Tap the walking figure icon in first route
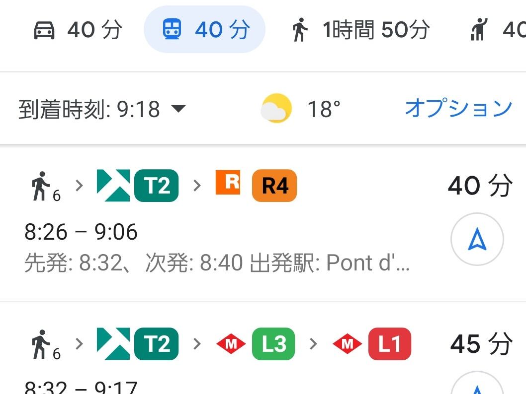The width and height of the screenshot is (526, 394). (42, 186)
